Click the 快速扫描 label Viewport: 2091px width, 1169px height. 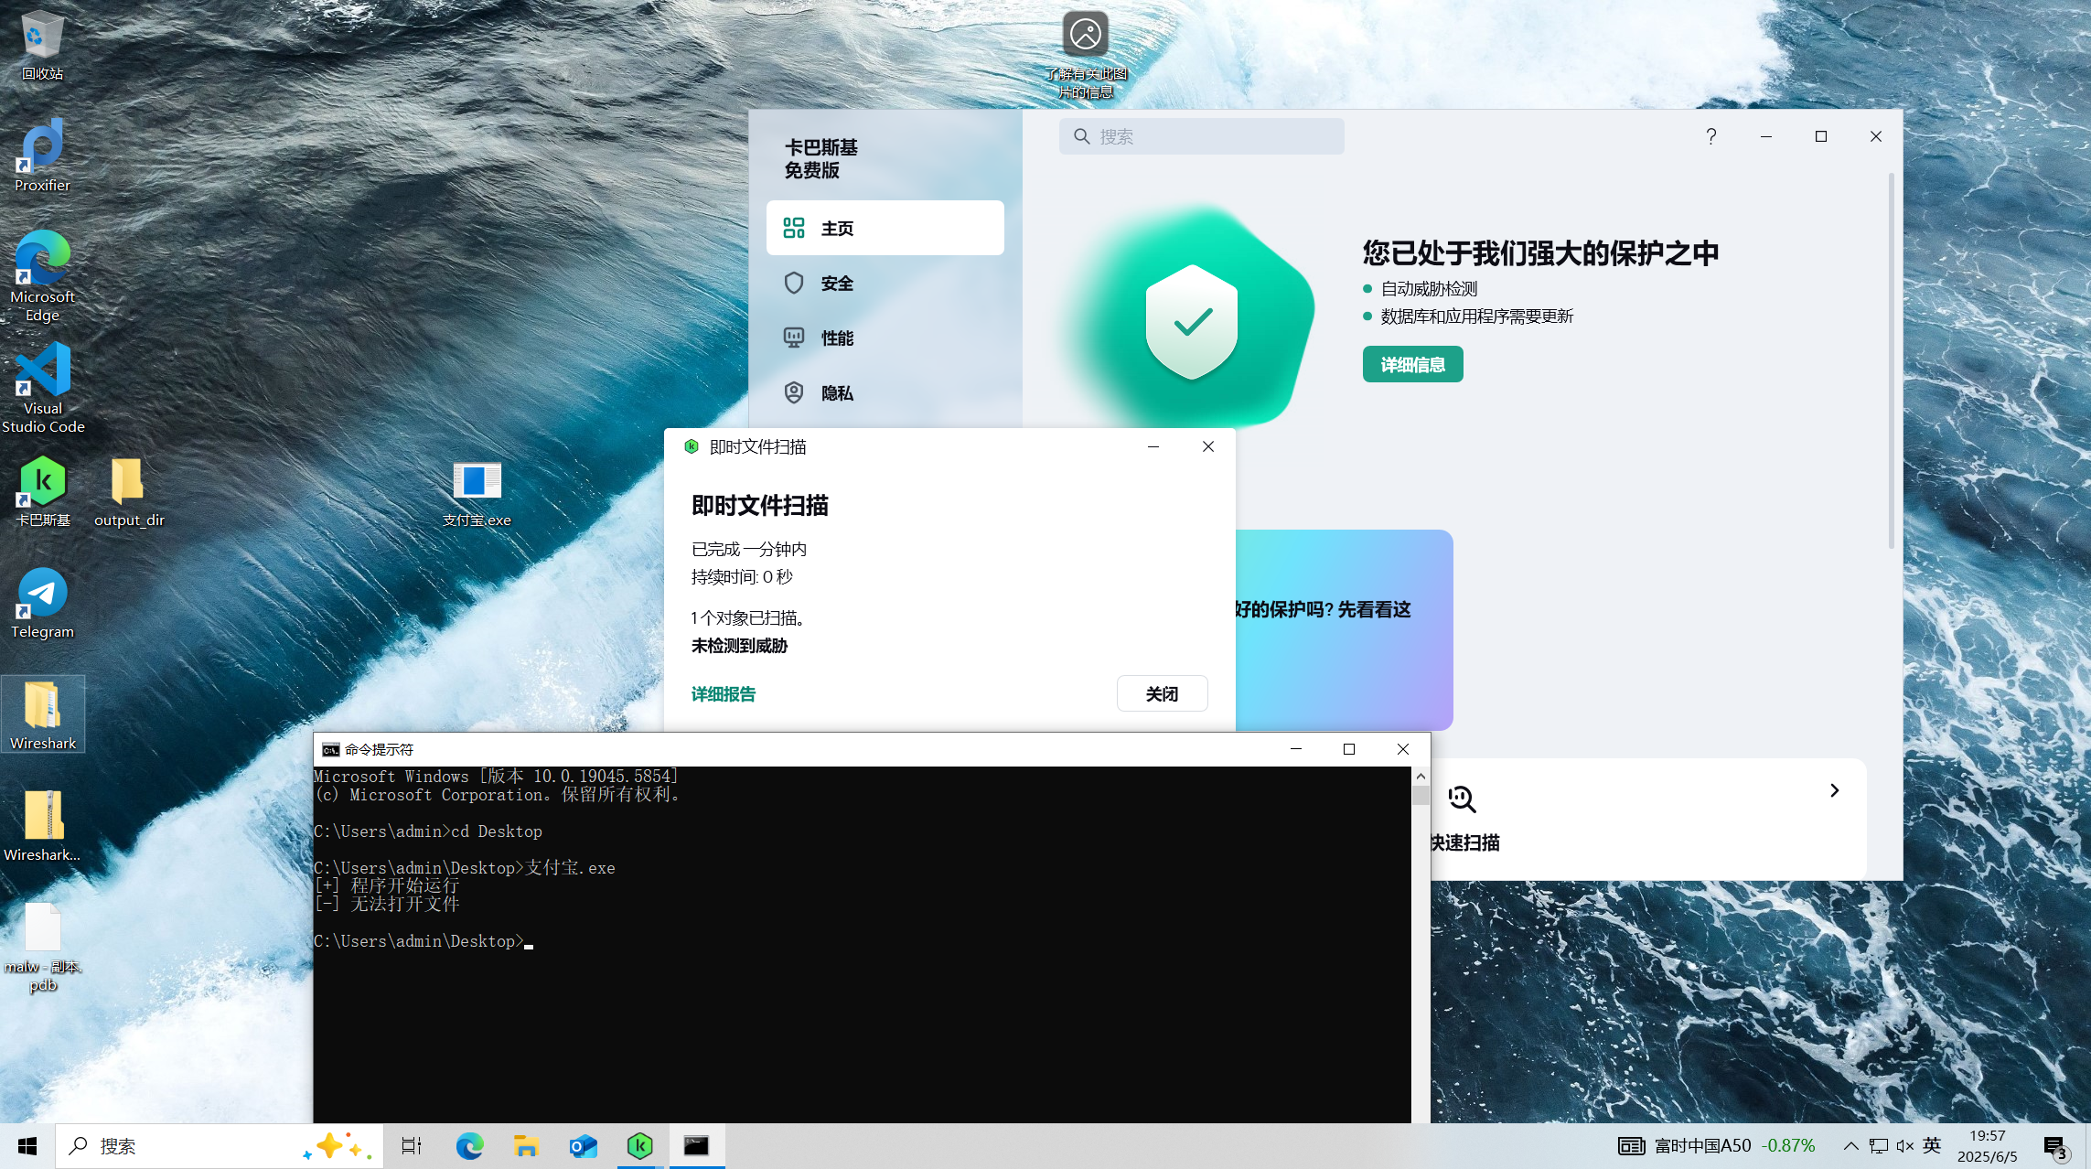tap(1465, 842)
